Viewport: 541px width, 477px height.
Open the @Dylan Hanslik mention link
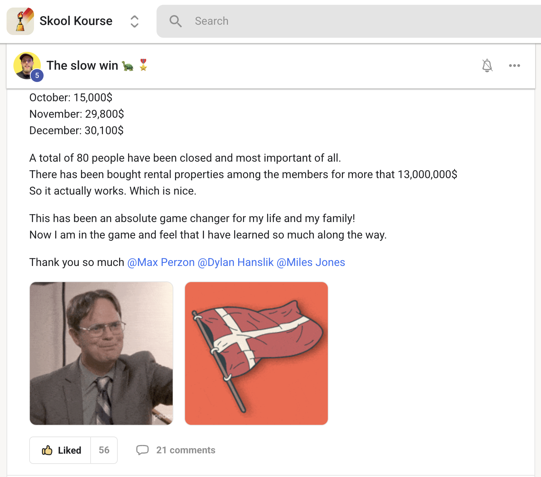click(236, 262)
